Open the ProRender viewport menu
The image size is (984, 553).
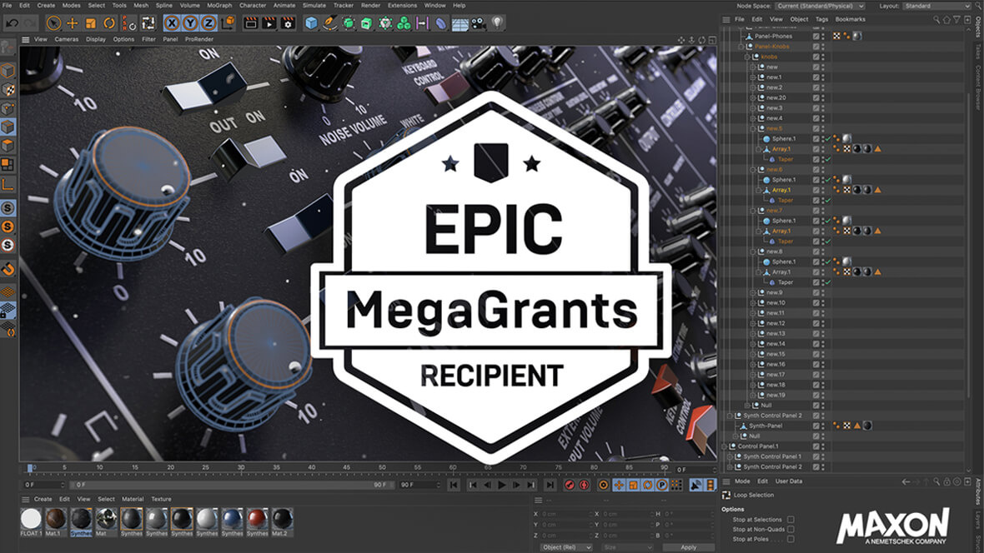199,39
